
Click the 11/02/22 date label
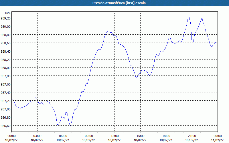click(217, 140)
